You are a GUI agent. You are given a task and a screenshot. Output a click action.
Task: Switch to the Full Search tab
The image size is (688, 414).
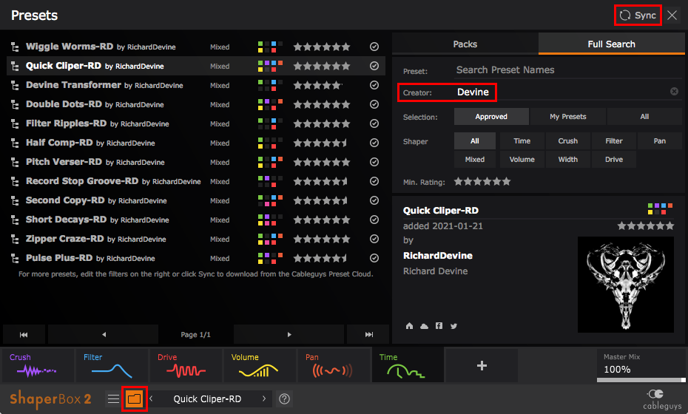[x=612, y=44]
